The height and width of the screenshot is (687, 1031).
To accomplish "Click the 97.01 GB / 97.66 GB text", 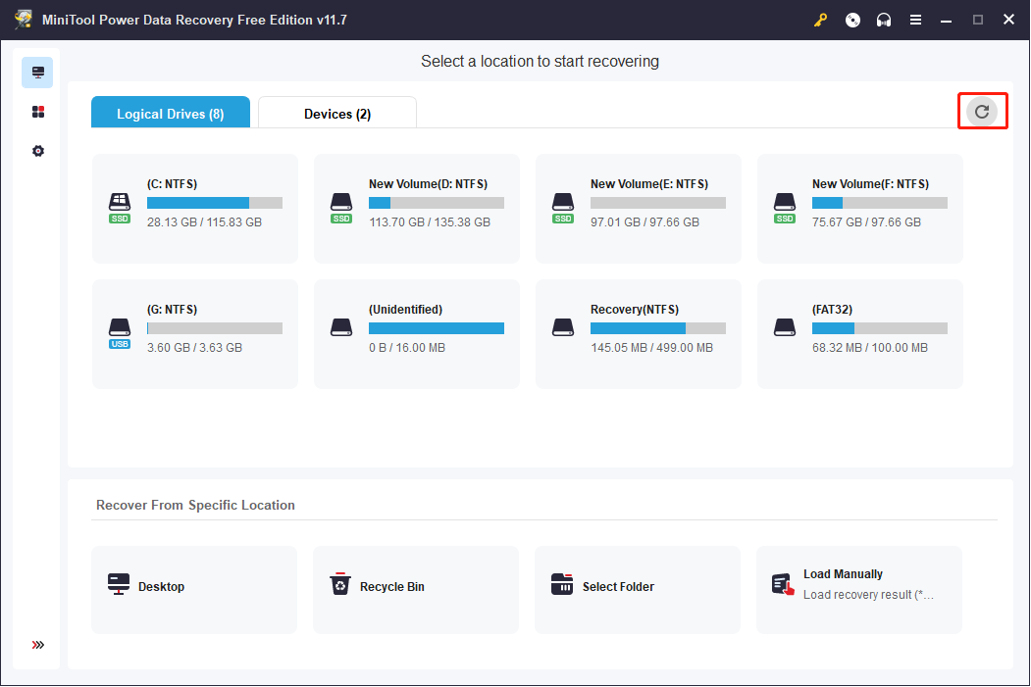I will pyautogui.click(x=645, y=222).
